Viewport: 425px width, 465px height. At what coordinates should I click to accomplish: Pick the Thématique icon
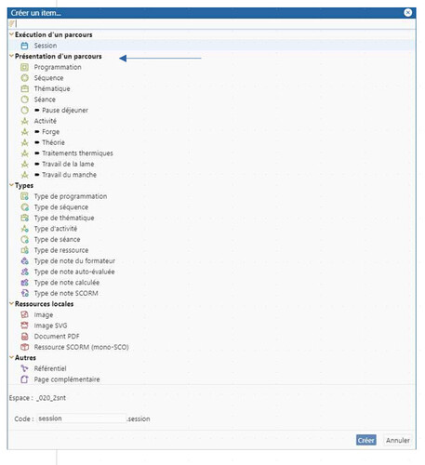[x=24, y=88]
